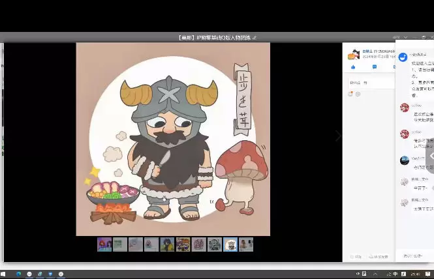Open the clock in the system tray
Screen dimensions: 434x279
416,274
